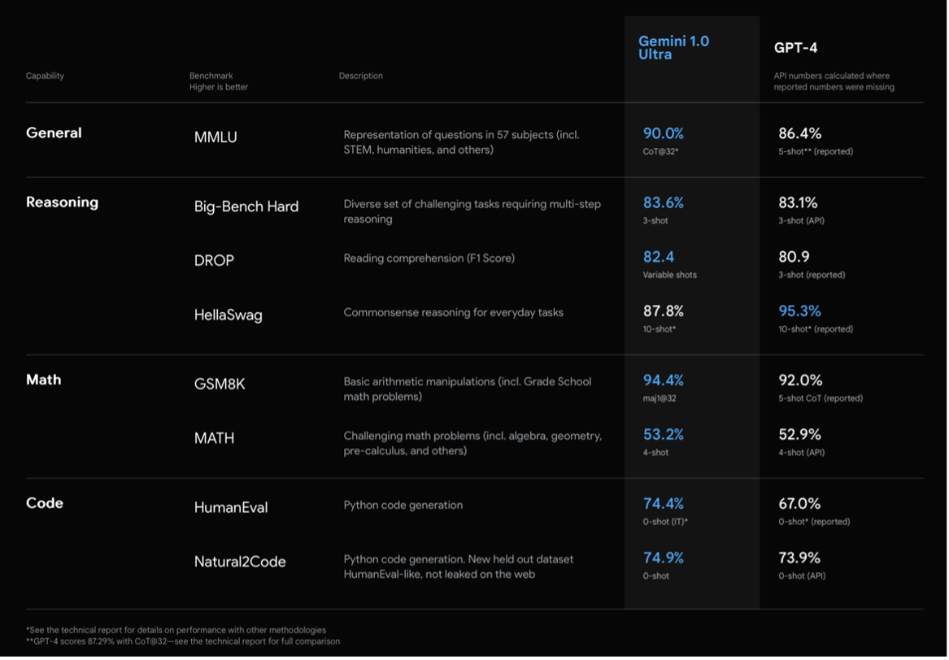Click the Reasoning capability row header
This screenshot has width=949, height=660.
coord(62,202)
